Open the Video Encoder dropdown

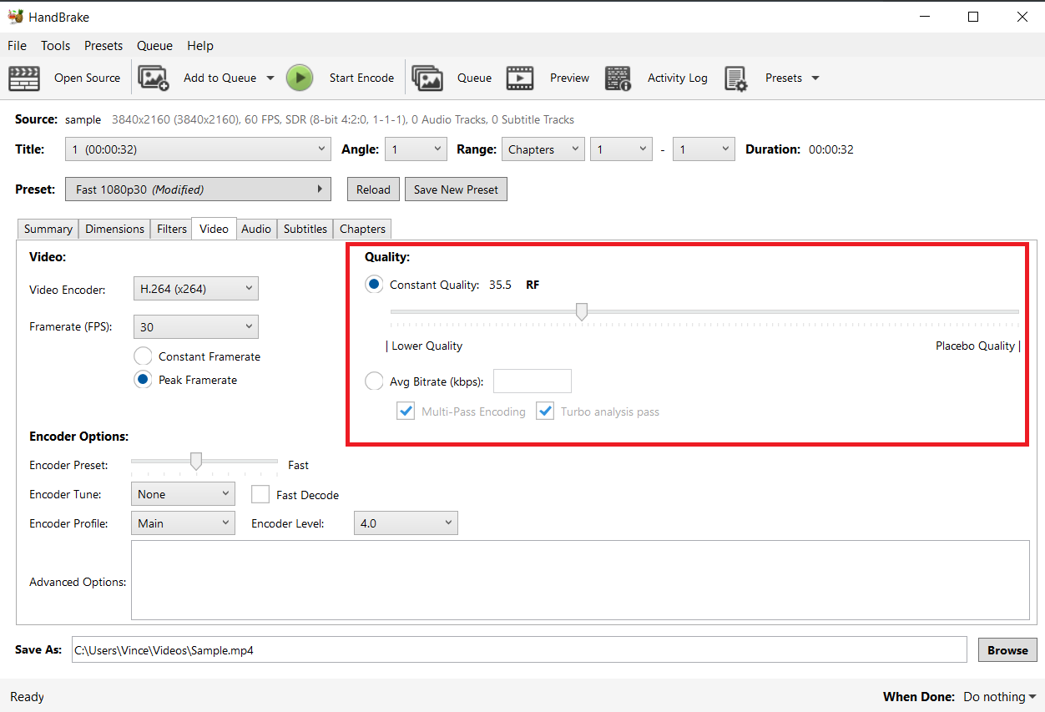click(x=195, y=288)
